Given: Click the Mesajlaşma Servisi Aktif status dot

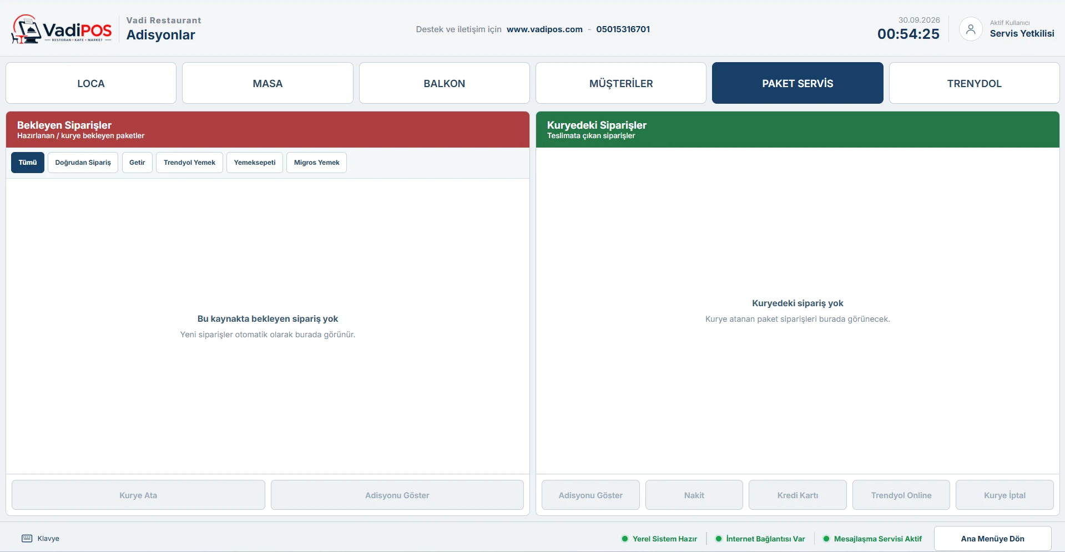Looking at the screenshot, I should click(826, 539).
